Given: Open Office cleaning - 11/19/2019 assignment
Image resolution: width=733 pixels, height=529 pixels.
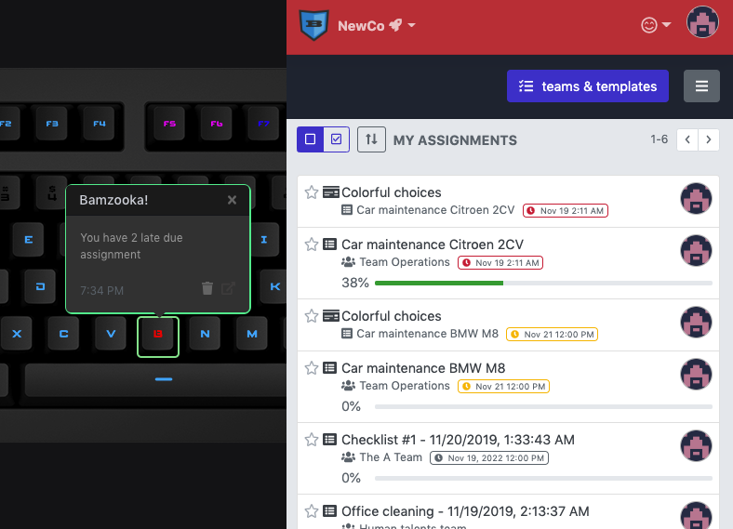Looking at the screenshot, I should tap(465, 511).
